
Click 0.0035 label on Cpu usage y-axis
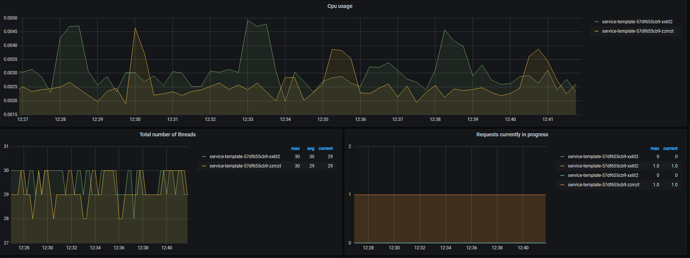coord(11,59)
